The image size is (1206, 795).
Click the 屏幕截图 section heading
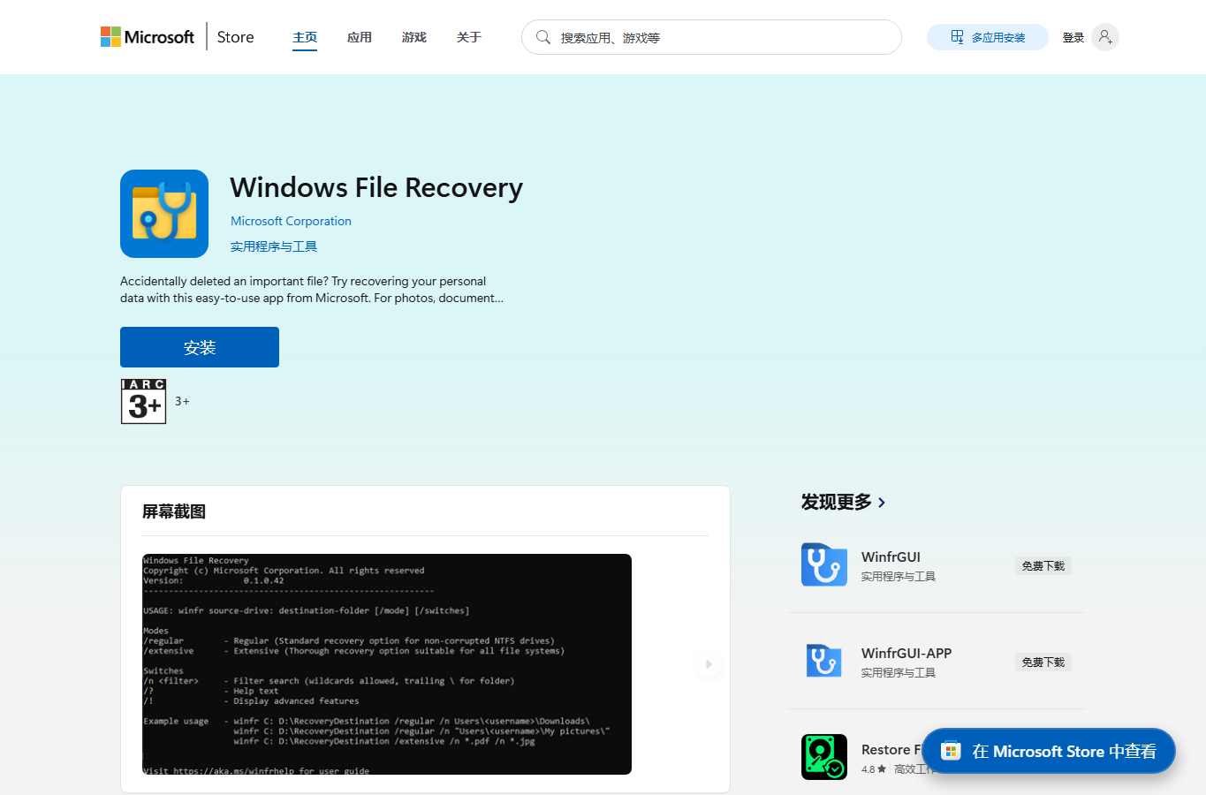[174, 511]
